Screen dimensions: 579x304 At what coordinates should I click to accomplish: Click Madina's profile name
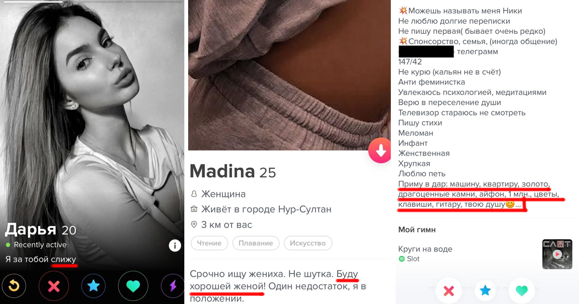click(x=222, y=171)
